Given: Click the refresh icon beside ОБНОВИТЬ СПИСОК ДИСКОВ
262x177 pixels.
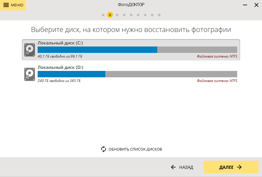Looking at the screenshot, I should [x=103, y=149].
